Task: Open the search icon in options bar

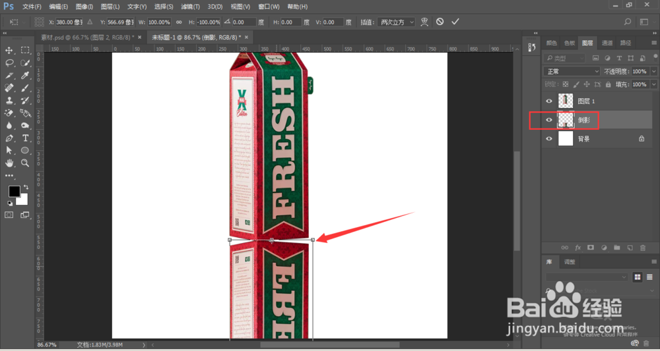Action: point(628,22)
